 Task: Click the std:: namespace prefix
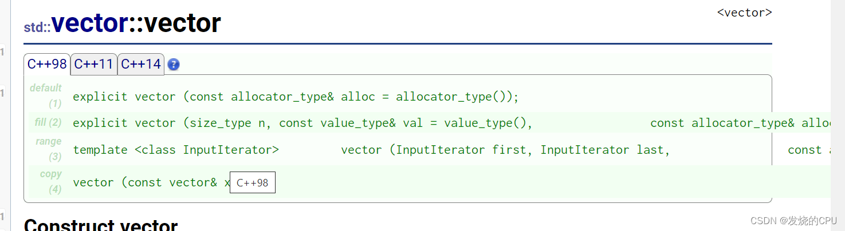(37, 27)
